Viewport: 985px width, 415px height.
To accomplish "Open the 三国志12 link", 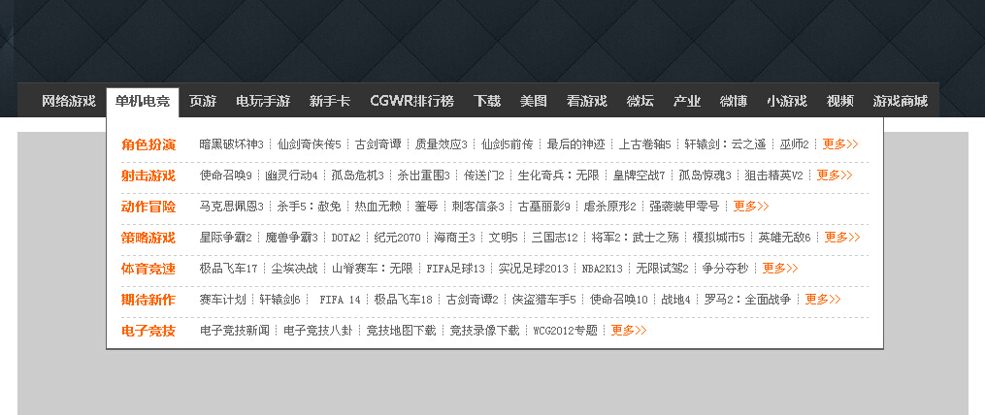I will [555, 238].
